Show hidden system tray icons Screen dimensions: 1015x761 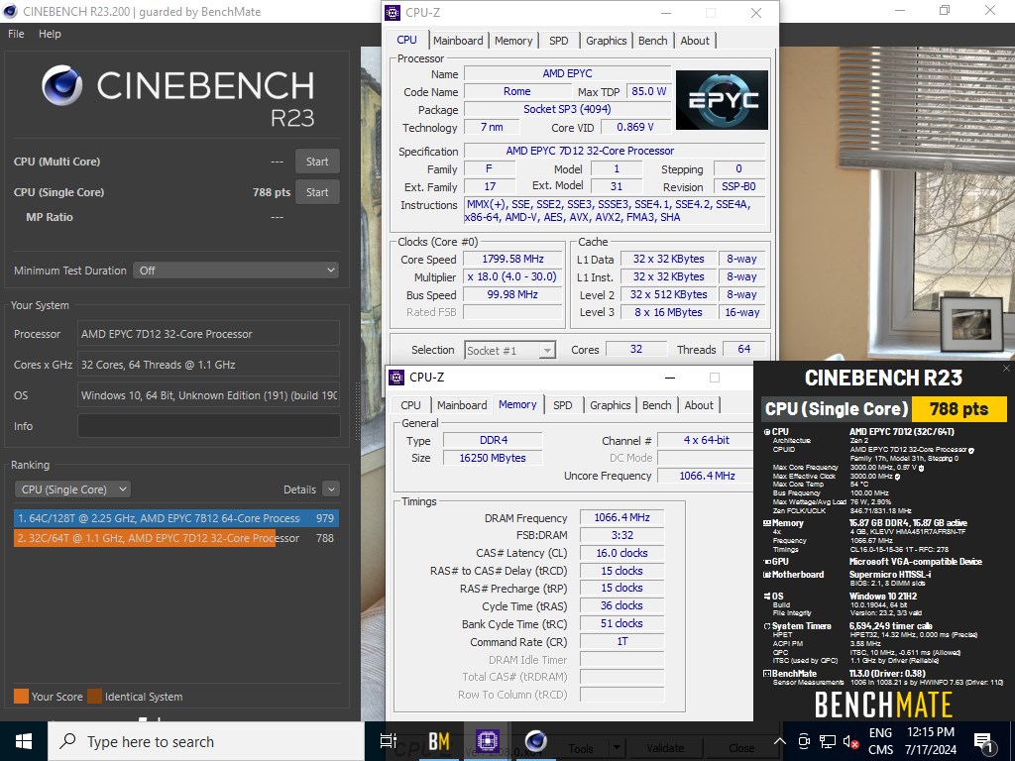[x=780, y=741]
